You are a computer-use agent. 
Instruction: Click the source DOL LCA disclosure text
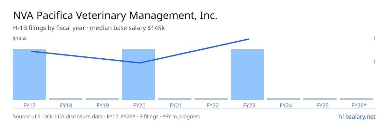[x=106, y=116]
